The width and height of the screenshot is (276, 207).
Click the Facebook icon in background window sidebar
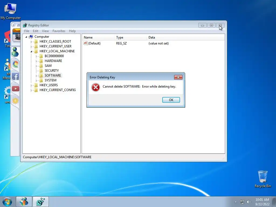point(15,77)
